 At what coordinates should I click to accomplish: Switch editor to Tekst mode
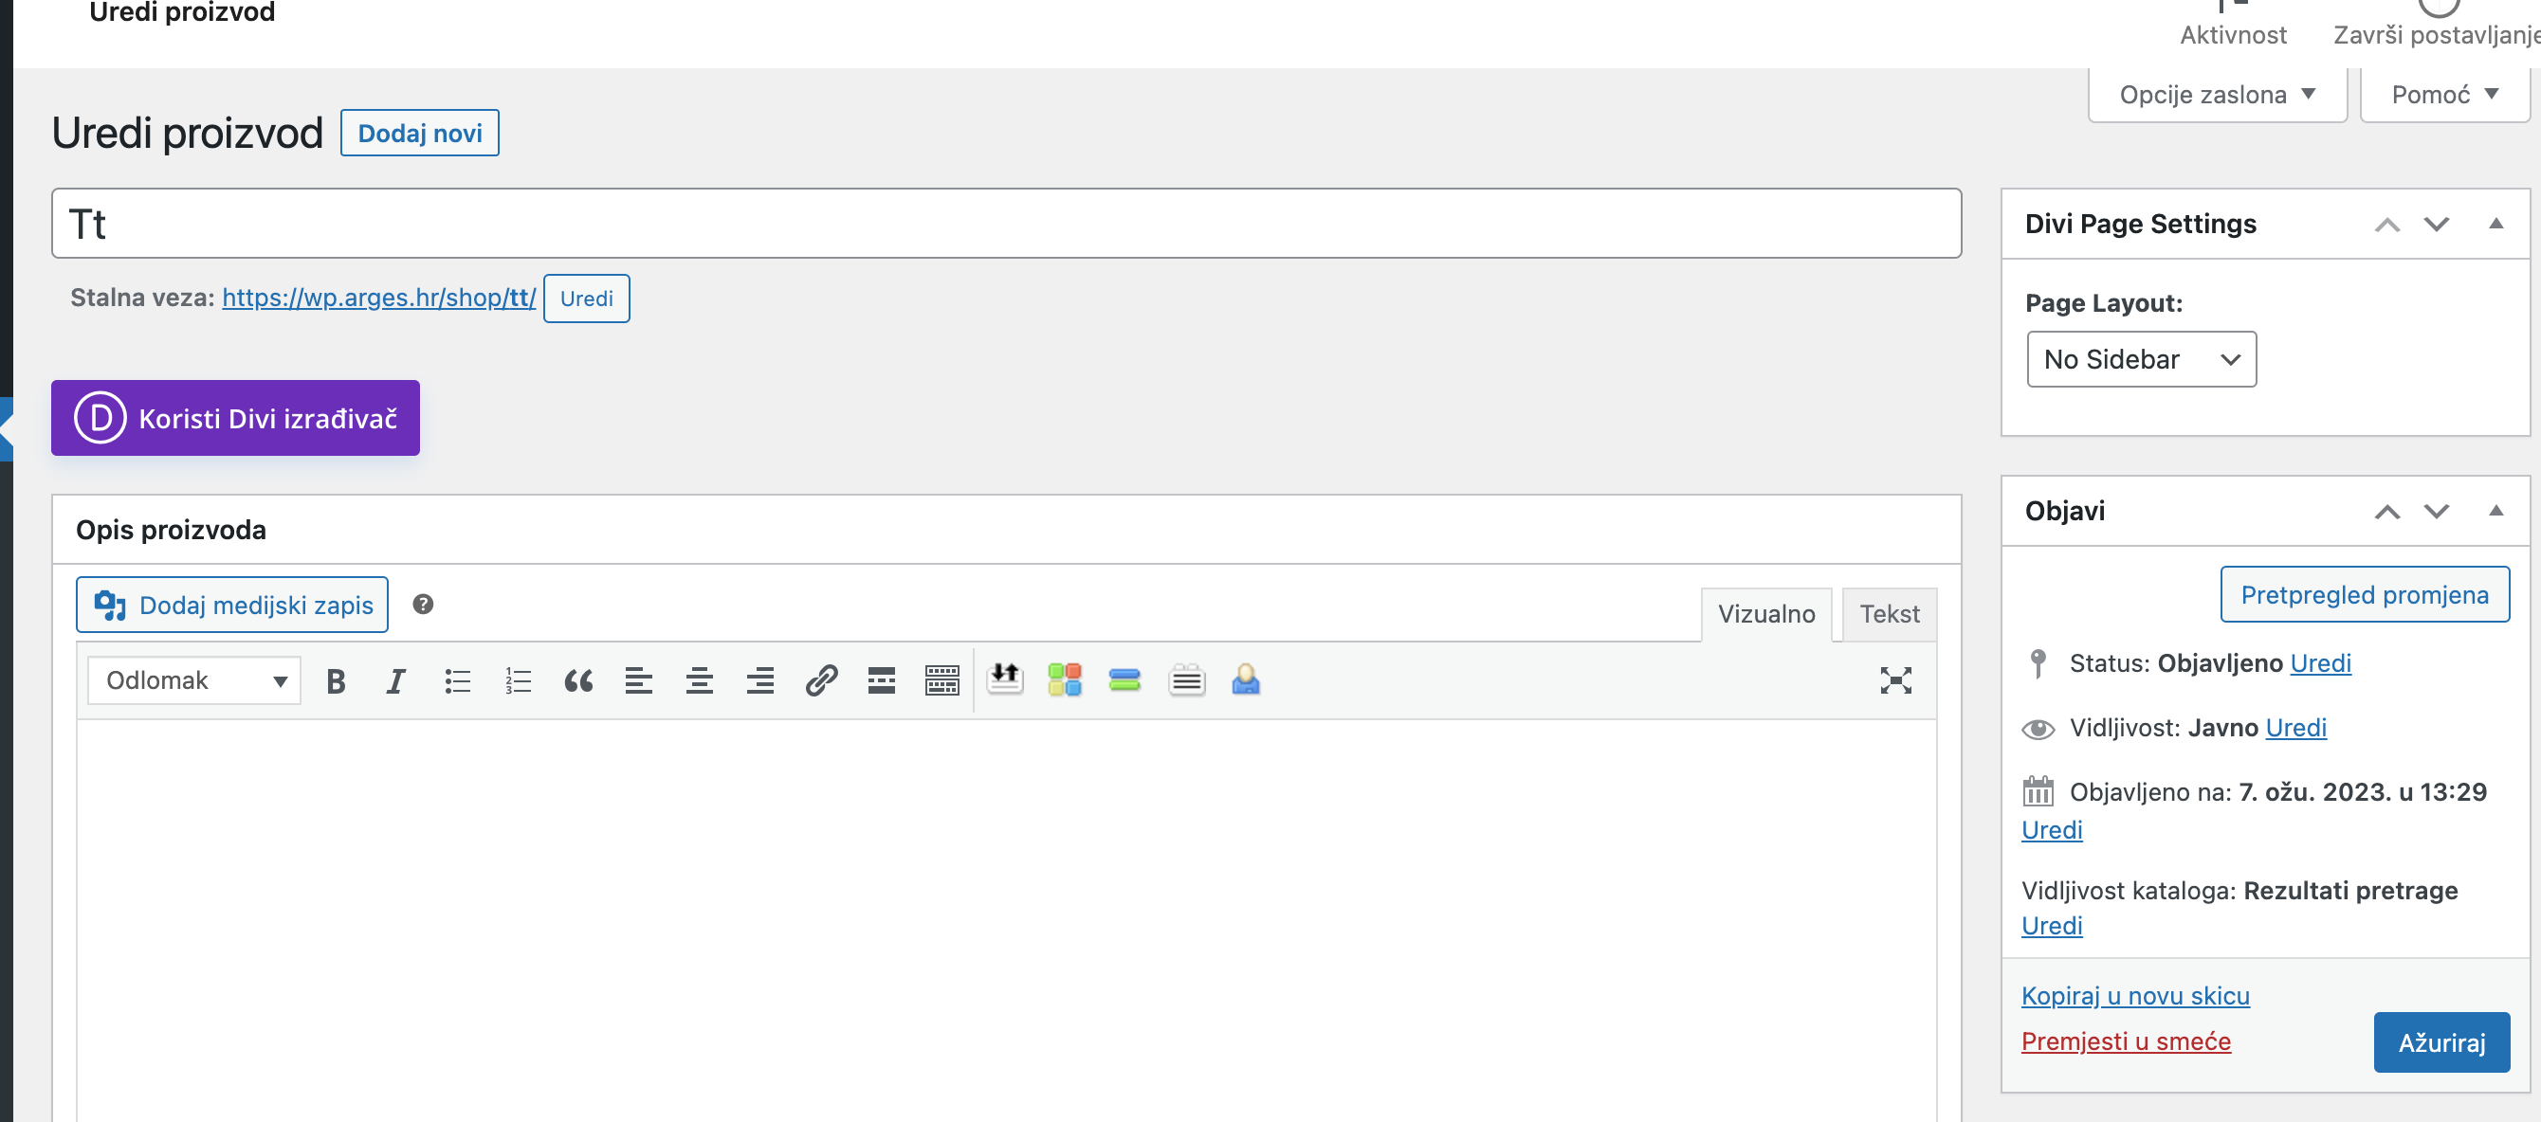[1889, 613]
